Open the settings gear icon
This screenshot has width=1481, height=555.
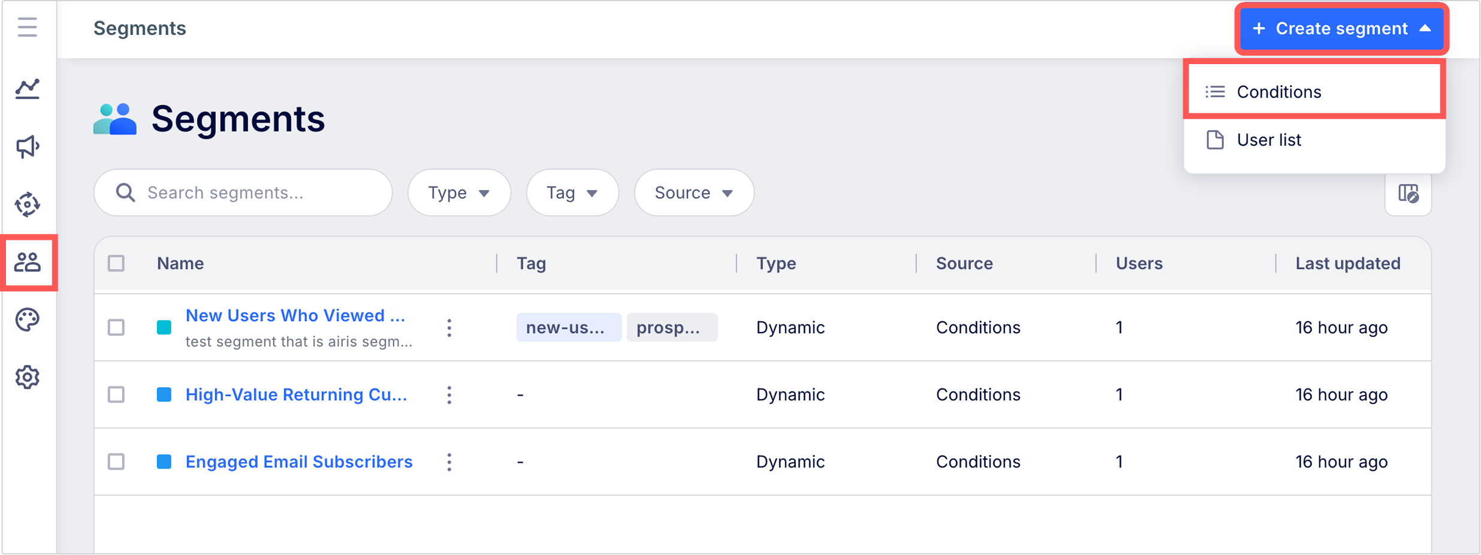click(28, 378)
